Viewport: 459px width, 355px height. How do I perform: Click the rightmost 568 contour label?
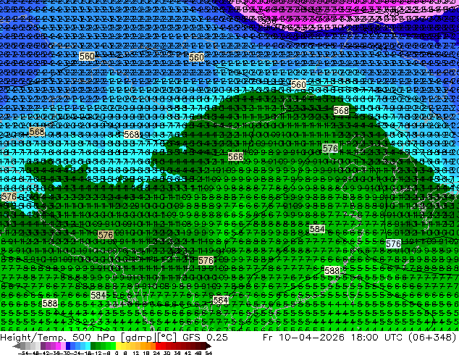pyautogui.click(x=341, y=110)
